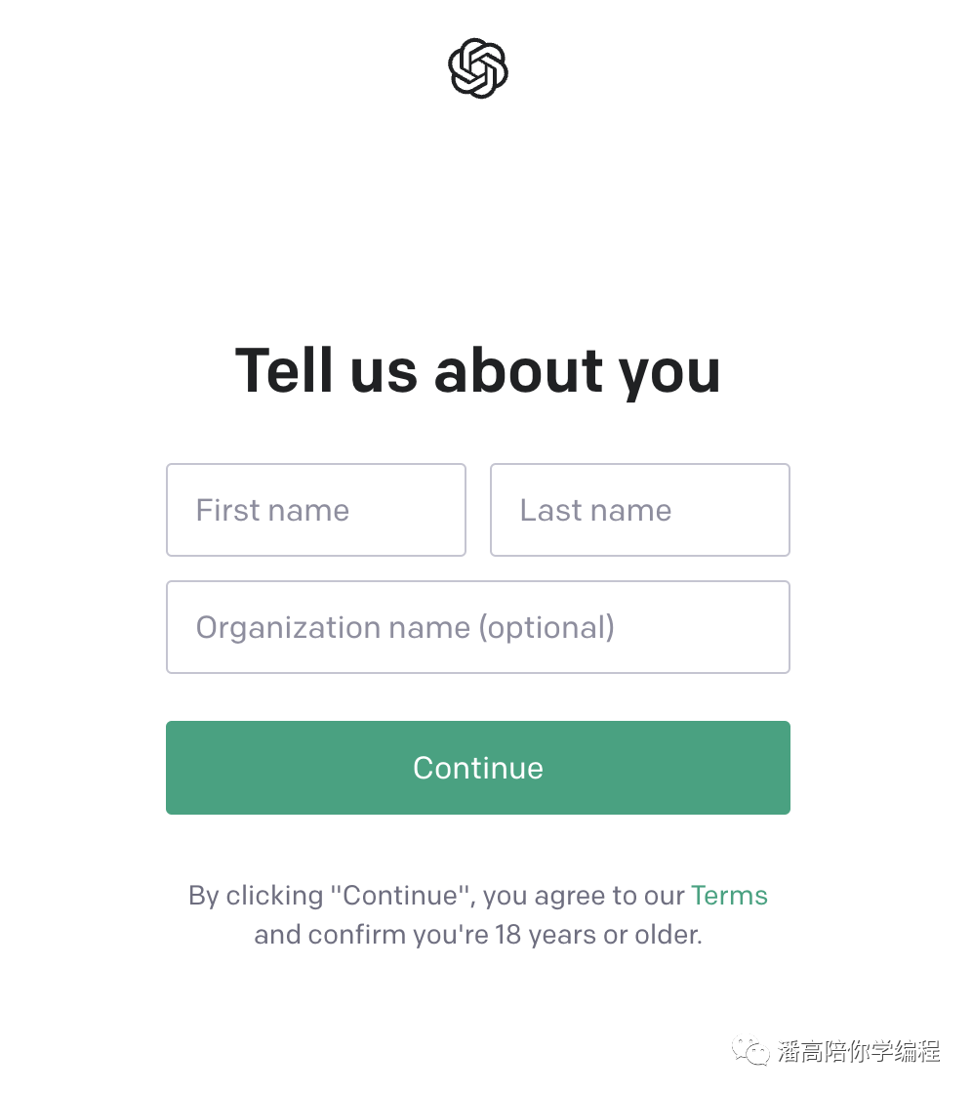Click the "Tell us about you" heading
The width and height of the screenshot is (972, 1094).
click(477, 372)
